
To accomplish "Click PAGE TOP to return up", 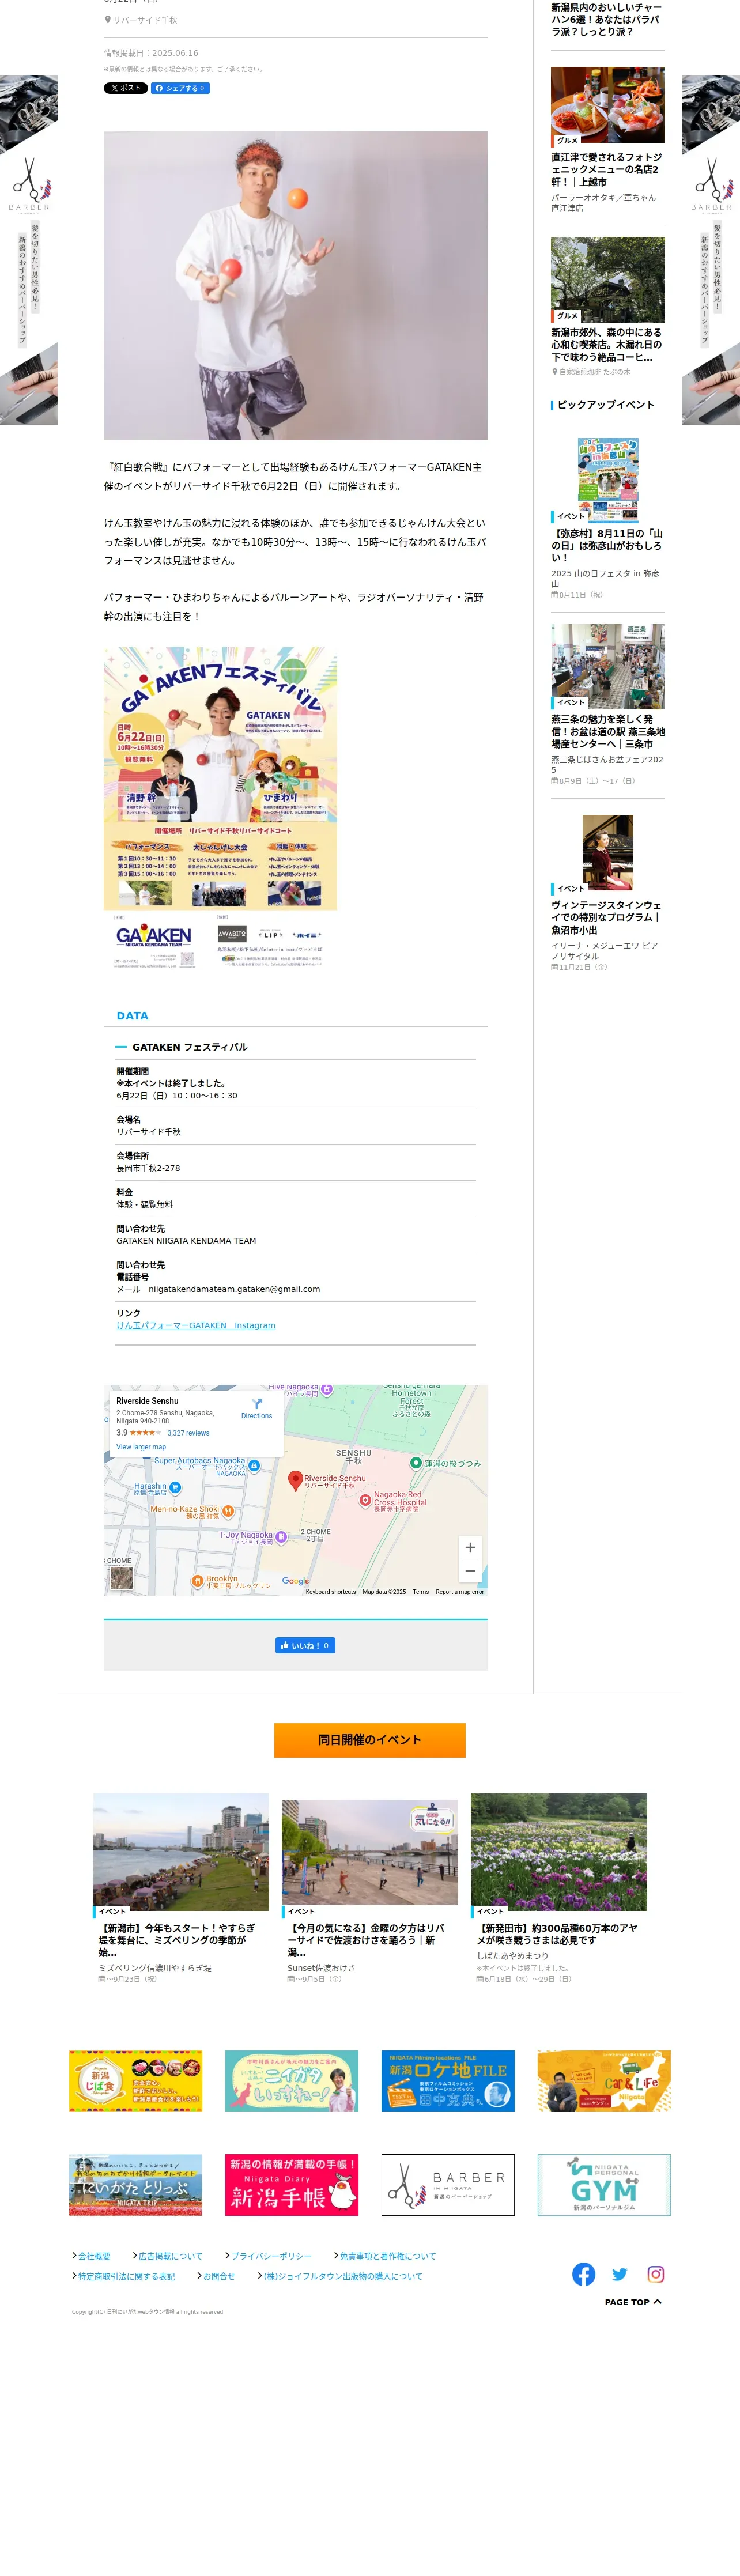I will (x=633, y=2302).
